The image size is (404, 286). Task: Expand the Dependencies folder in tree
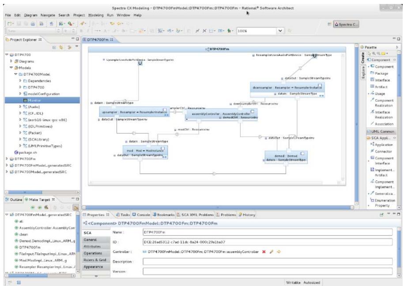coord(20,81)
